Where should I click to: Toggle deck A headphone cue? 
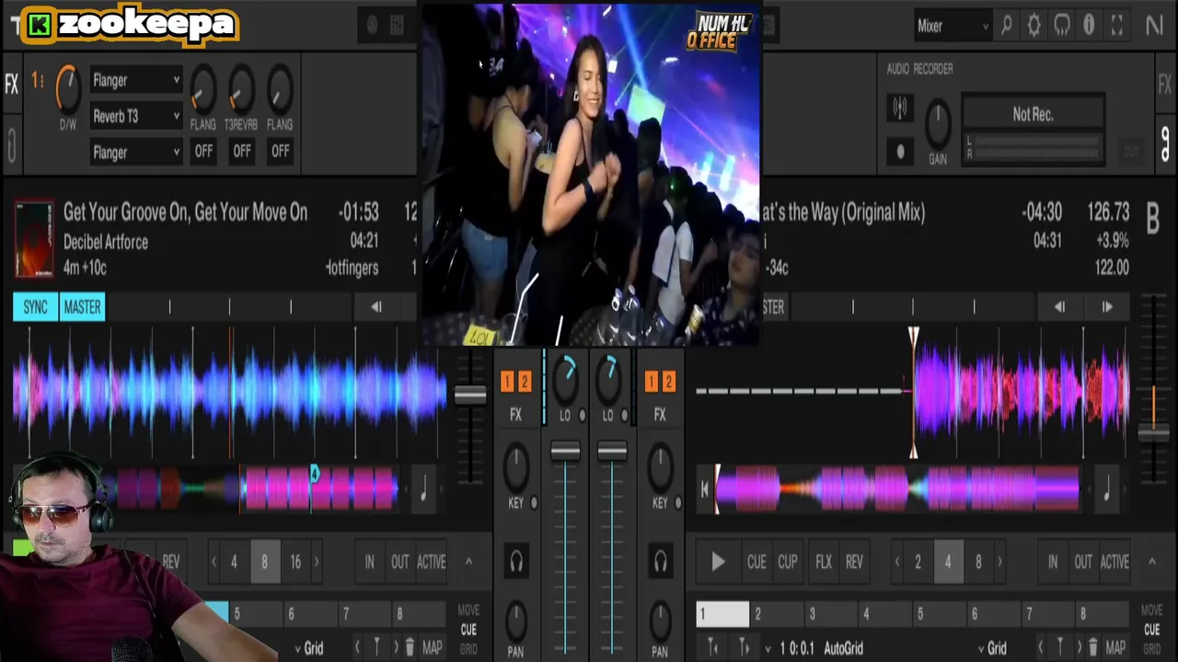coord(516,561)
